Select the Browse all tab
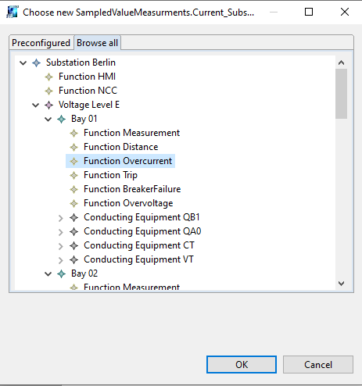 pos(97,42)
